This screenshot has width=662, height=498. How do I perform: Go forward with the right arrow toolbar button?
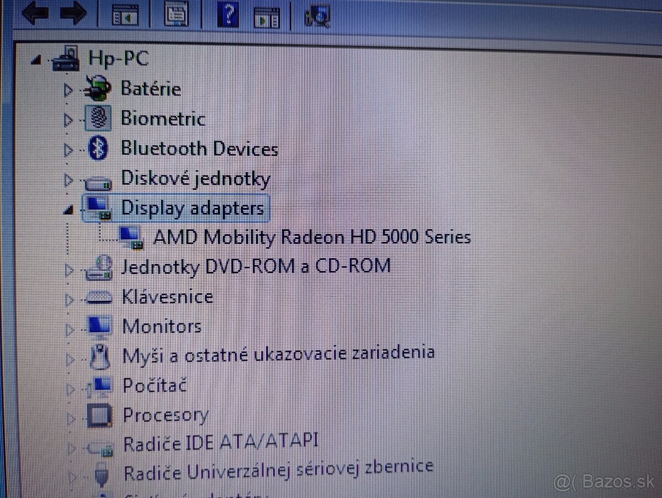[x=73, y=12]
